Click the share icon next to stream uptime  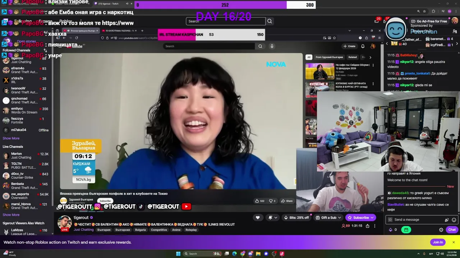pyautogui.click(x=367, y=226)
